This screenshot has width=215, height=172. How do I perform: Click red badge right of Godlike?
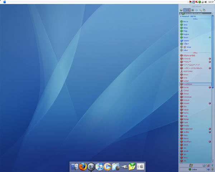tap(210, 132)
